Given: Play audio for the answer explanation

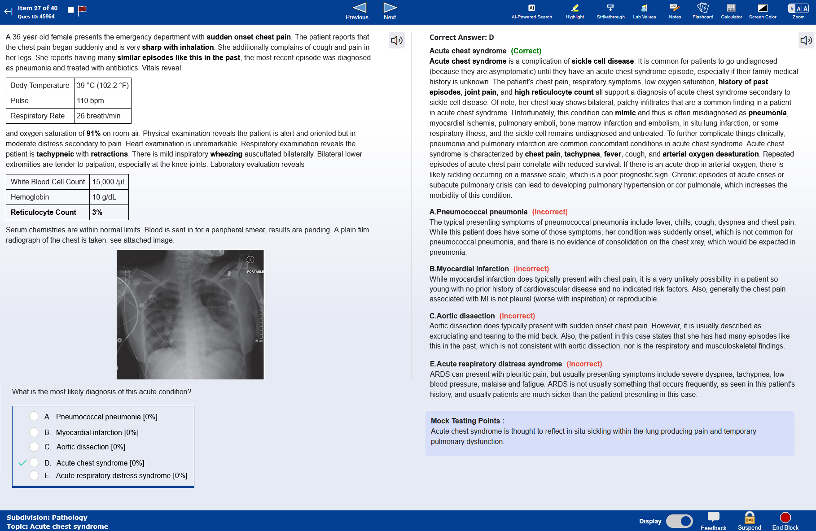Looking at the screenshot, I should pos(807,40).
